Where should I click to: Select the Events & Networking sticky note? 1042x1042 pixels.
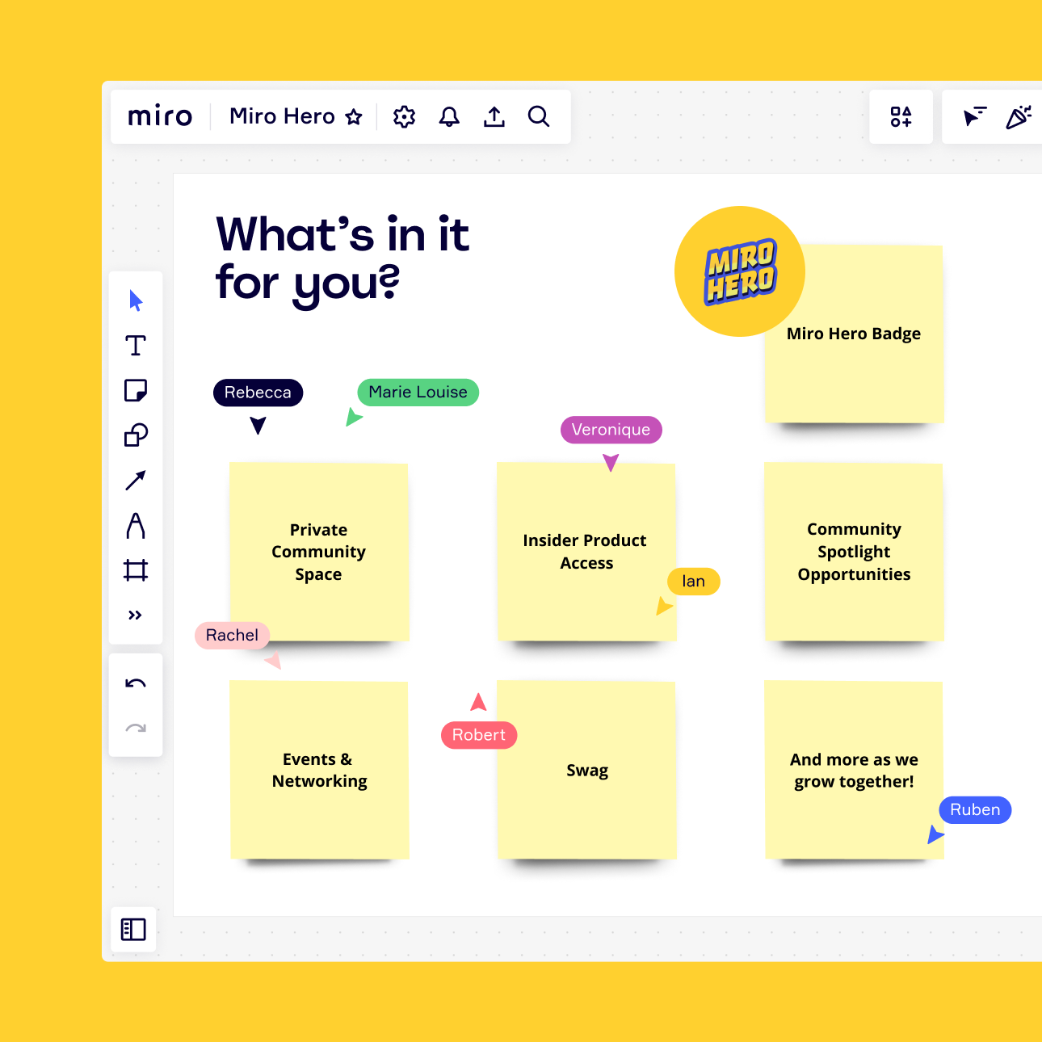[319, 770]
